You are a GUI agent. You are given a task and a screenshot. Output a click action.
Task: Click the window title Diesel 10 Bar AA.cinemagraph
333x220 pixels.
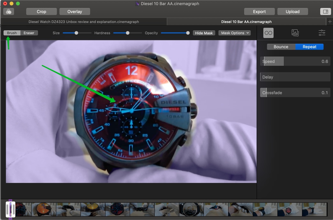(170, 4)
